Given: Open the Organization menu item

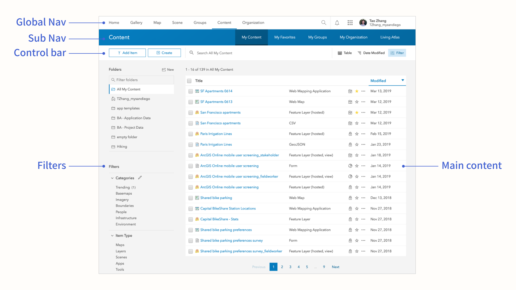Looking at the screenshot, I should pos(253,23).
